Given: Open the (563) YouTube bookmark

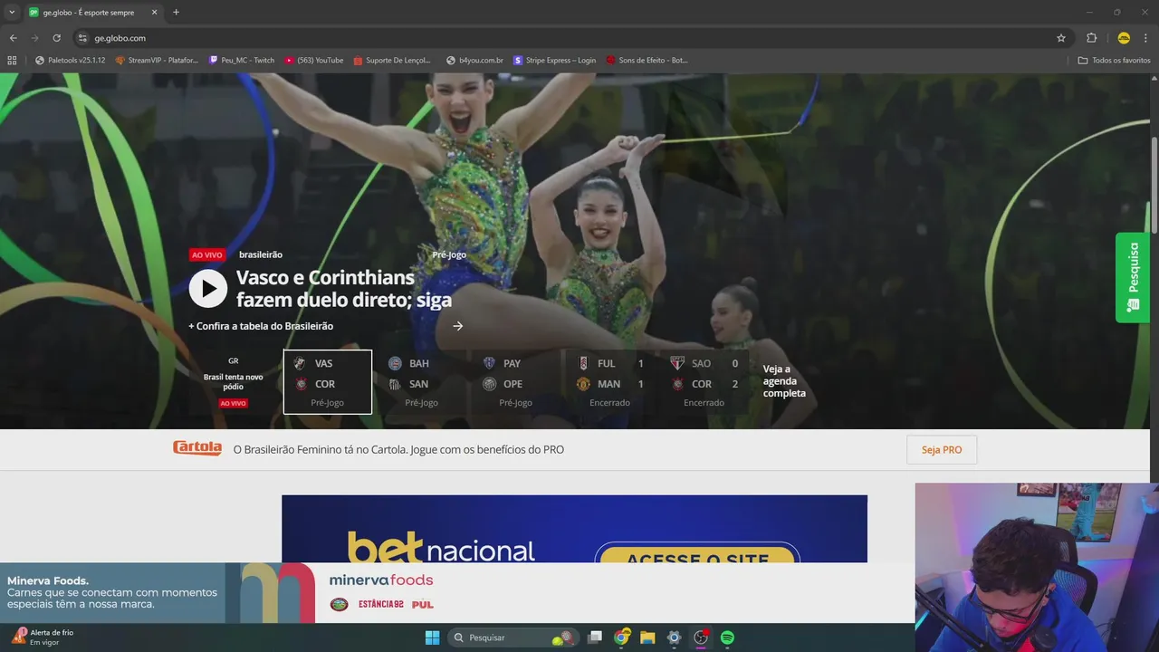Looking at the screenshot, I should tap(314, 60).
